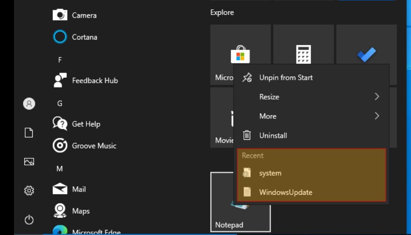Screen dimensions: 411x235
Task: Open the Get Help app
Action: click(77, 124)
